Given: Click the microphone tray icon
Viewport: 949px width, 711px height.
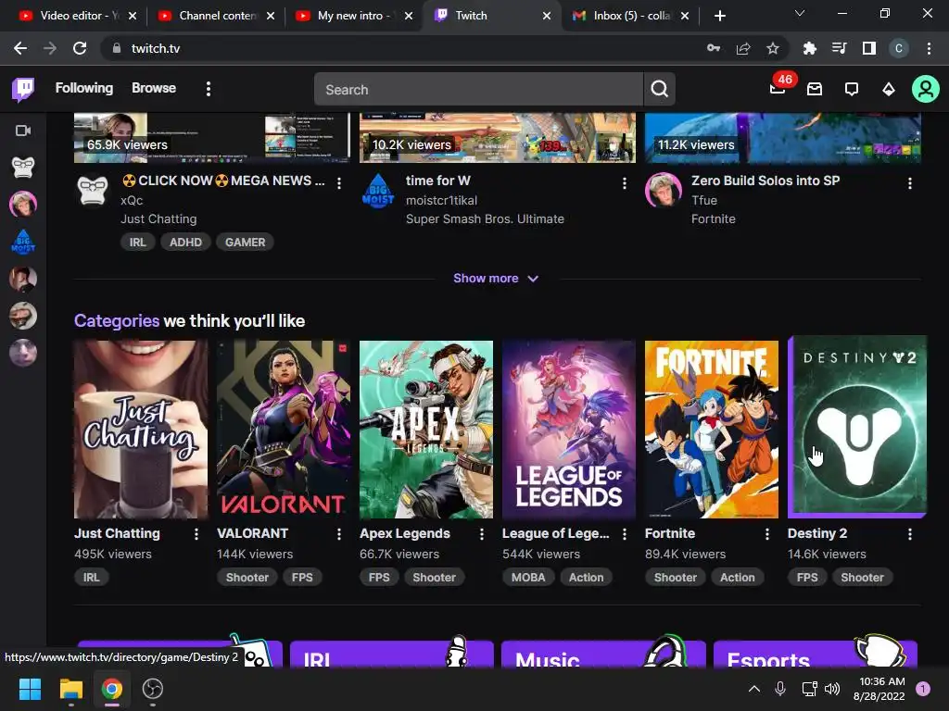Looking at the screenshot, I should coord(780,689).
